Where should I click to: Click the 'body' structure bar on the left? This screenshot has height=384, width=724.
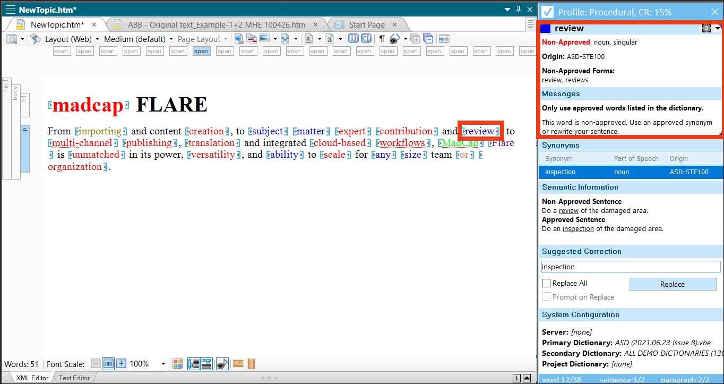click(15, 131)
